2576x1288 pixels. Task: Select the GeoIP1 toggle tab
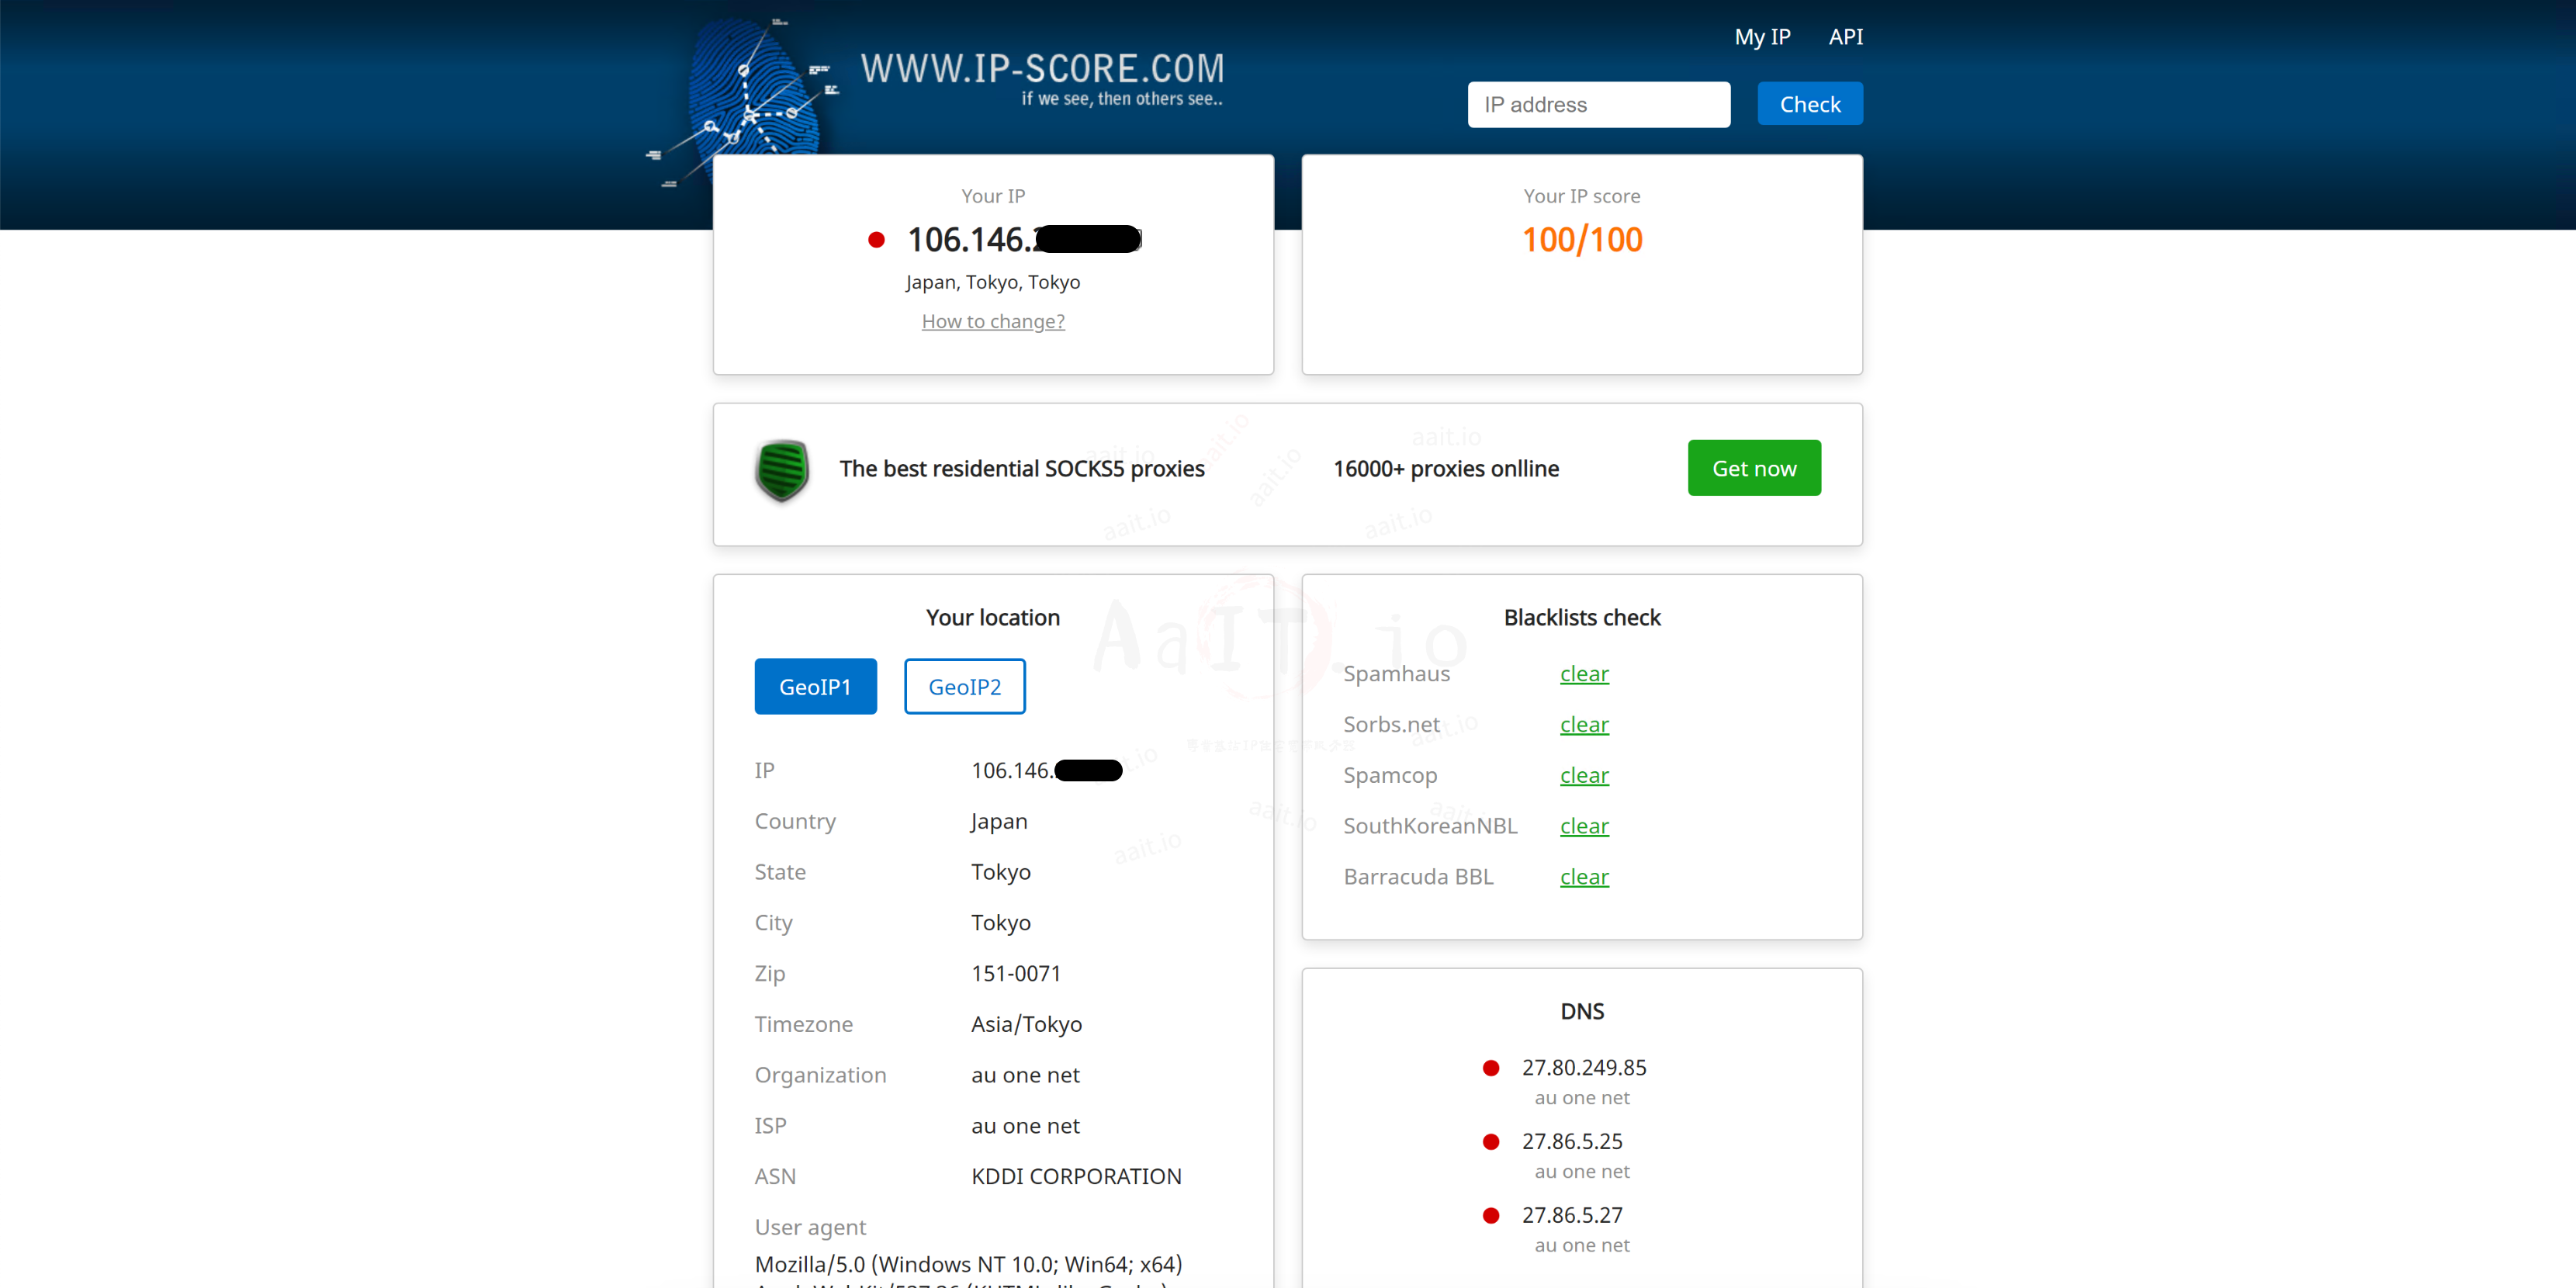pos(815,687)
